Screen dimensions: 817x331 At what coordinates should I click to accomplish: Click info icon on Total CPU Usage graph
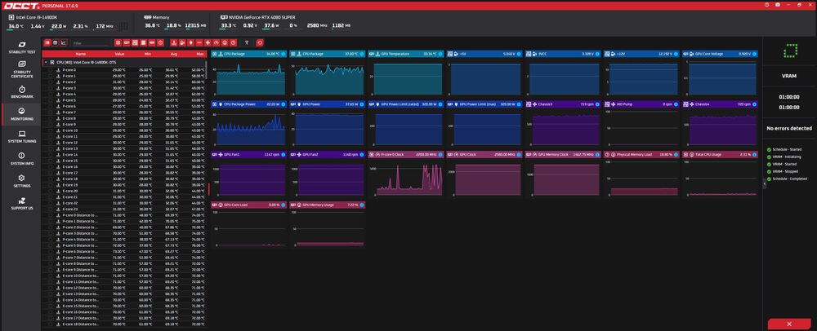(754, 154)
